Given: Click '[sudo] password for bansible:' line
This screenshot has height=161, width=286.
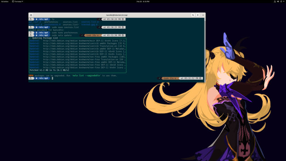Looking at the screenshot, I should (46, 30).
